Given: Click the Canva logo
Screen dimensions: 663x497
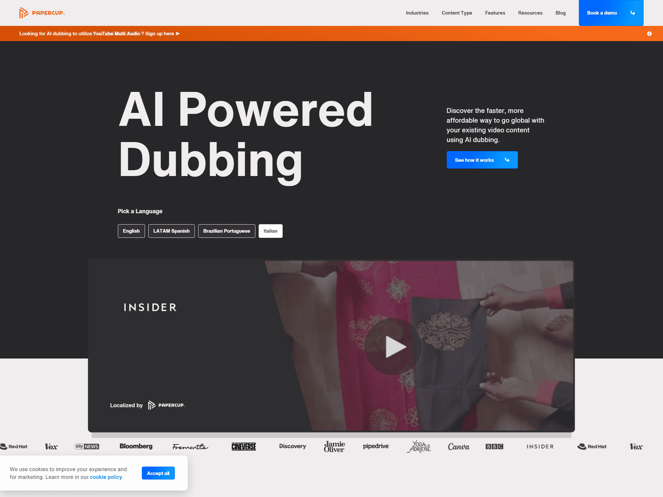Looking at the screenshot, I should [x=458, y=447].
